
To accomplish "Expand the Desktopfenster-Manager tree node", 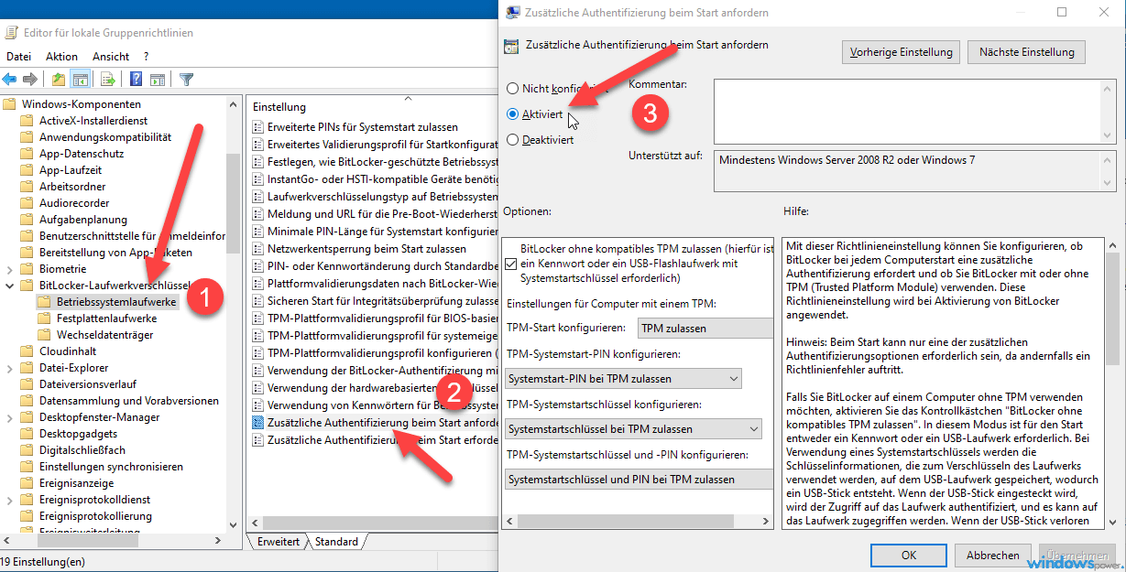I will click(10, 417).
